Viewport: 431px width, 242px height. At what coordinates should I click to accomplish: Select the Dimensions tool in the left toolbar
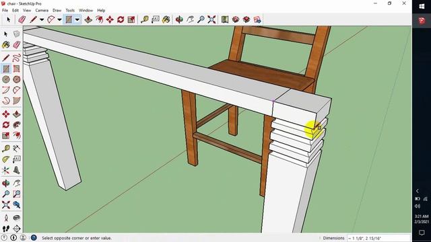(16, 149)
